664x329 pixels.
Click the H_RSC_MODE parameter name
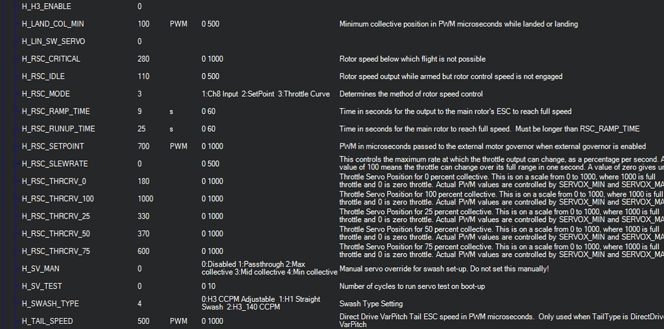pos(45,94)
